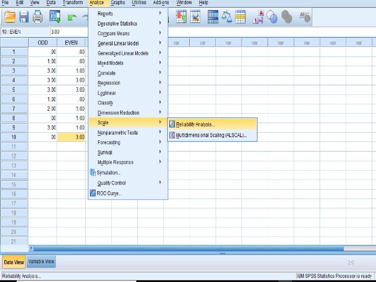
Task: Click the Simulation menu entry icon
Action: 92,172
